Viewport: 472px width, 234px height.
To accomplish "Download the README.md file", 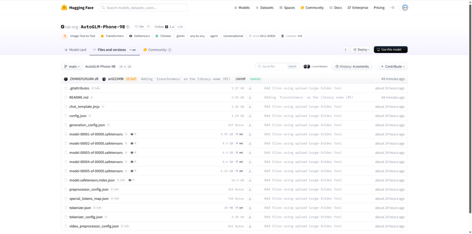I will (x=250, y=97).
